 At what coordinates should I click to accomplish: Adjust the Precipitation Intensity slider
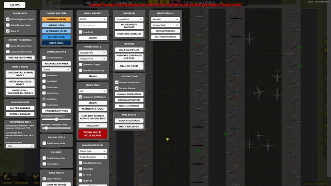[x=56, y=119]
